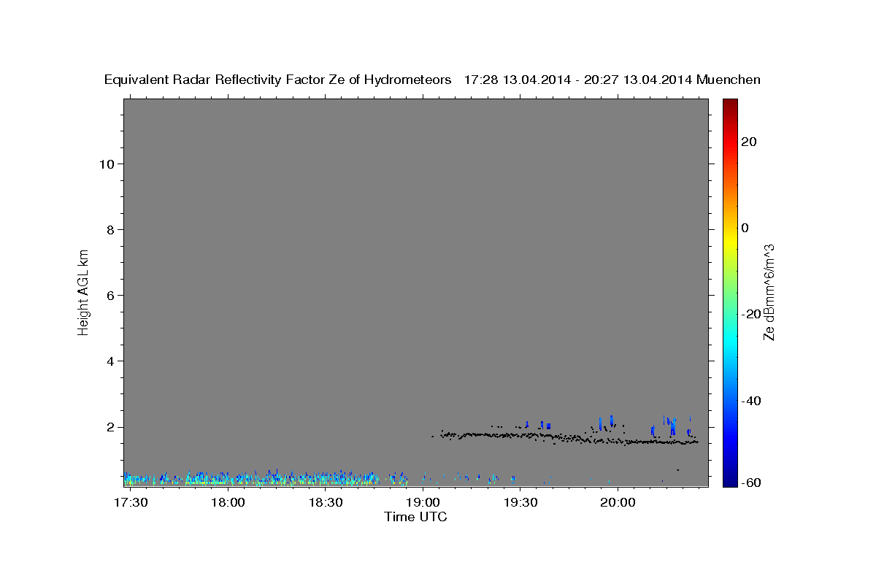Click the date range '17:28 13.04.2014 - 20:27 13.04.2014'

tap(578, 80)
